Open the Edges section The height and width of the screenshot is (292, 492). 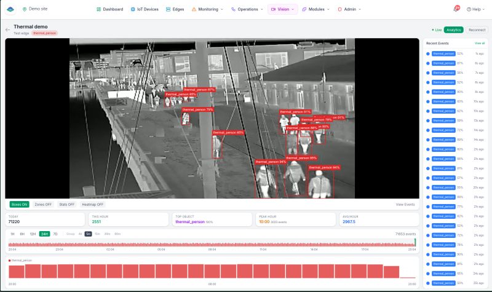coord(175,9)
